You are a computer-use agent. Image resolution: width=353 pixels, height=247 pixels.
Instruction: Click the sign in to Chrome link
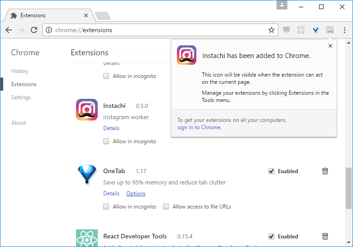199,127
